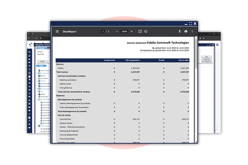Click the dollar coin icon in sidebar
The height and width of the screenshot is (165, 248).
(29, 128)
